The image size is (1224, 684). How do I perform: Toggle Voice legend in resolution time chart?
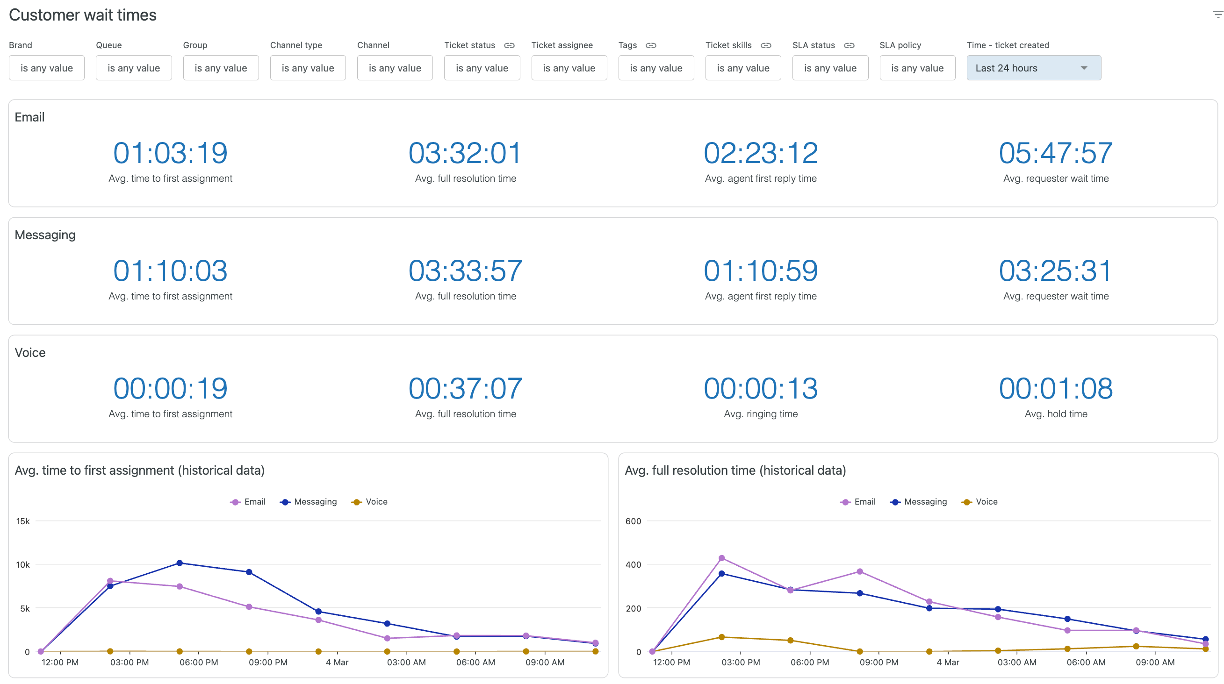point(980,502)
